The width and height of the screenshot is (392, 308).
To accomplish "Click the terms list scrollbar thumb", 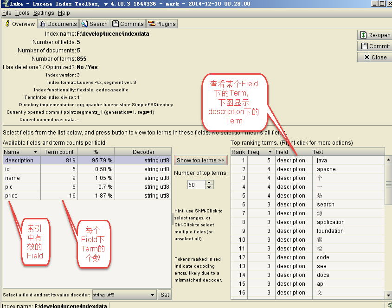I will pyautogui.click(x=388, y=185).
